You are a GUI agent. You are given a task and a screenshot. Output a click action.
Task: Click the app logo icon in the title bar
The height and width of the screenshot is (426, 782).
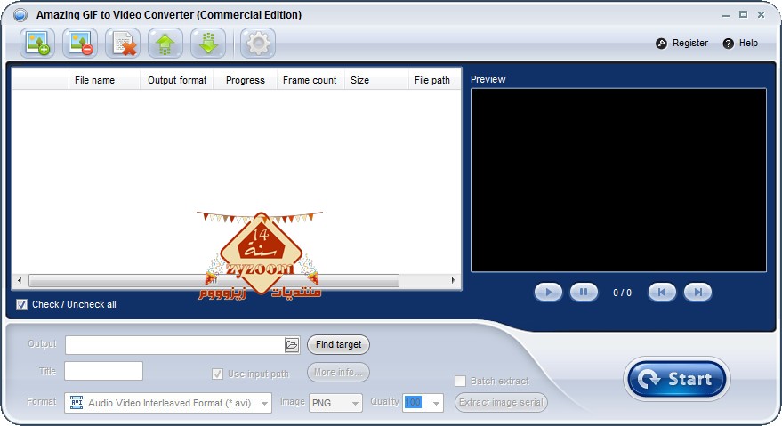pos(20,15)
